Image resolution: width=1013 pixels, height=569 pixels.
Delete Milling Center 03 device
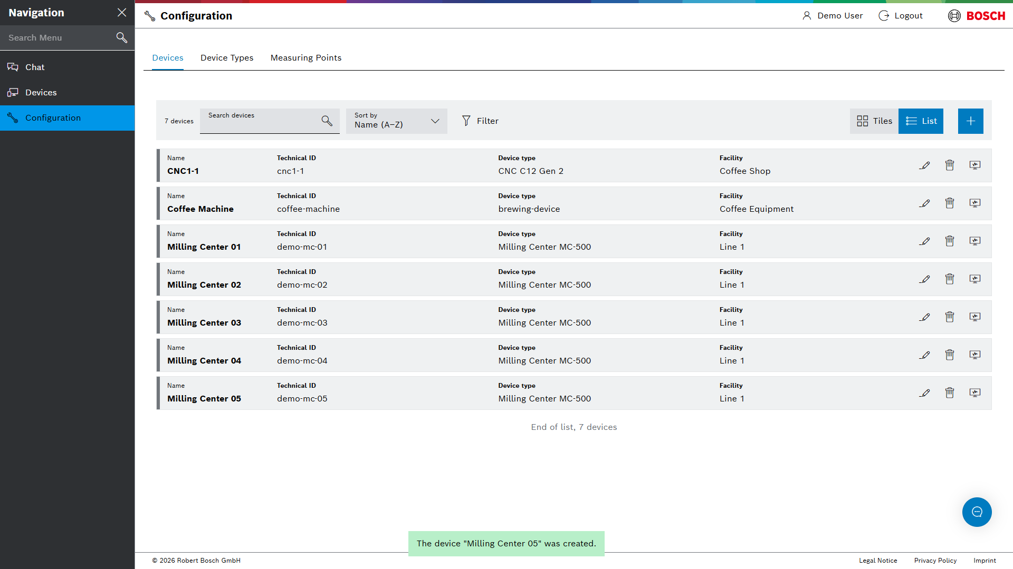click(x=950, y=317)
